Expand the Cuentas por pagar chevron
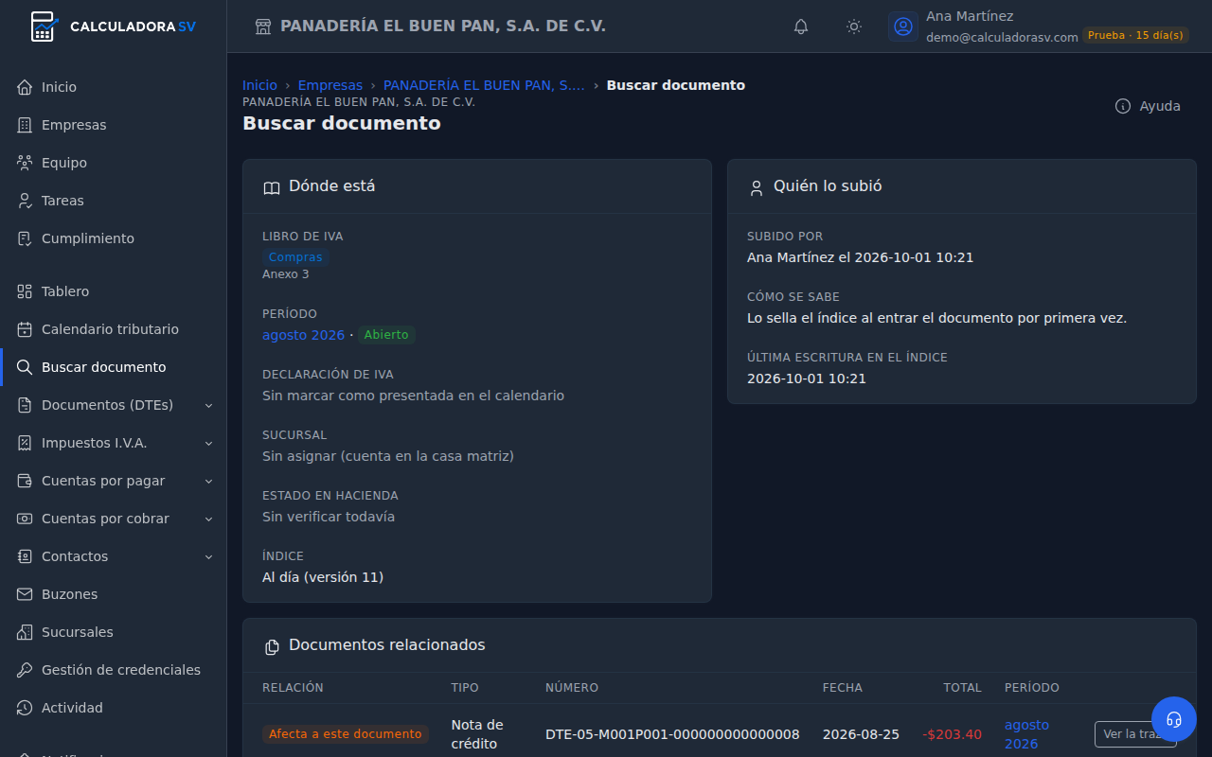This screenshot has width=1212, height=757. click(x=208, y=481)
